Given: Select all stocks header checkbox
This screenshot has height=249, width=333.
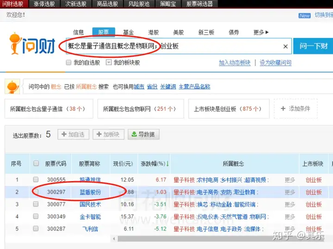Looking at the screenshot, I should point(36,163).
